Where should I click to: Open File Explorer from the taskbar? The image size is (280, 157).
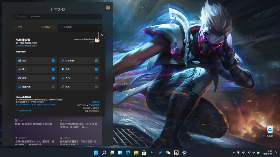coord(136,153)
